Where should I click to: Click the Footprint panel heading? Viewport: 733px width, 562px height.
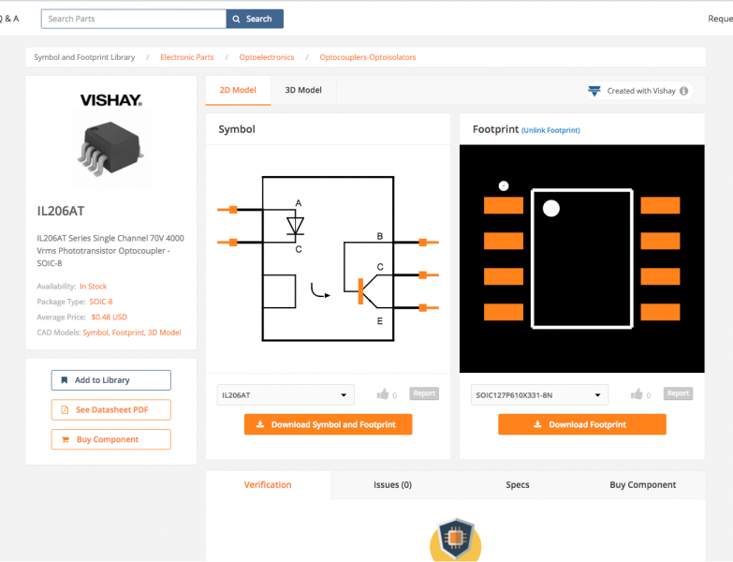(x=495, y=129)
